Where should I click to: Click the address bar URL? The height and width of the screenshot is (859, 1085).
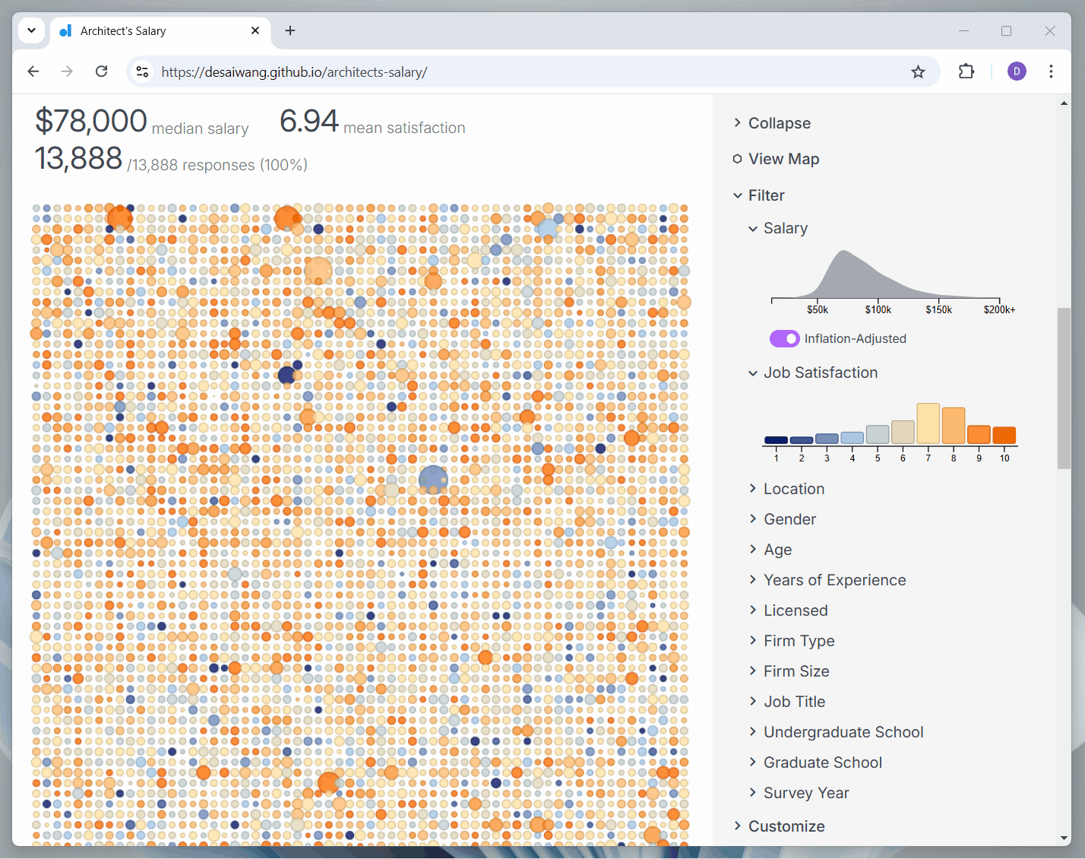click(294, 72)
